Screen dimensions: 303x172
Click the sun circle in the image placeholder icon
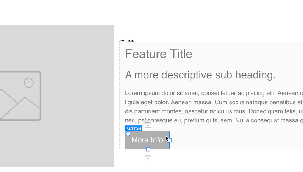(29, 83)
